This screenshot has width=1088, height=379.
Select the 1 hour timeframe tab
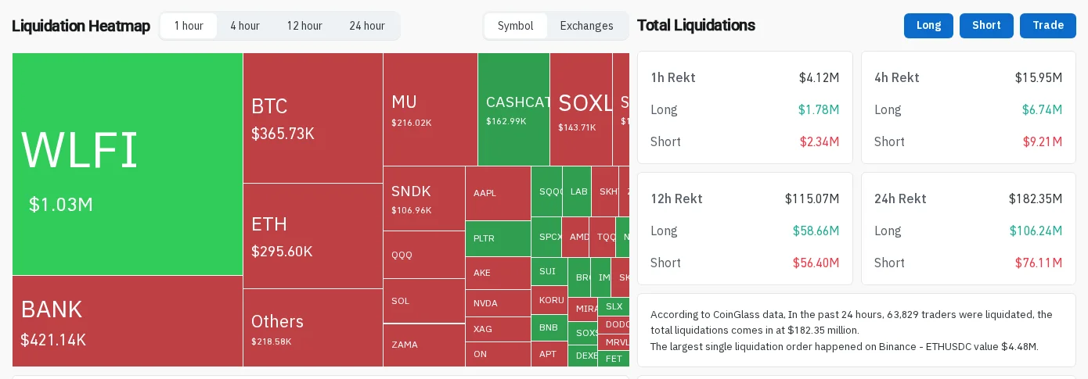tap(189, 26)
